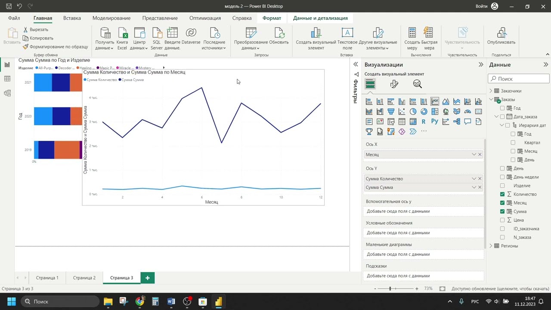Image resolution: width=551 pixels, height=310 pixels.
Task: Click the Опубликовать publish icon
Action: tap(501, 33)
